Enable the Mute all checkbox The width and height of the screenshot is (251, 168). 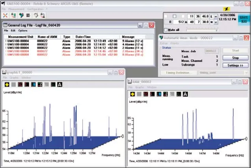tap(166, 30)
